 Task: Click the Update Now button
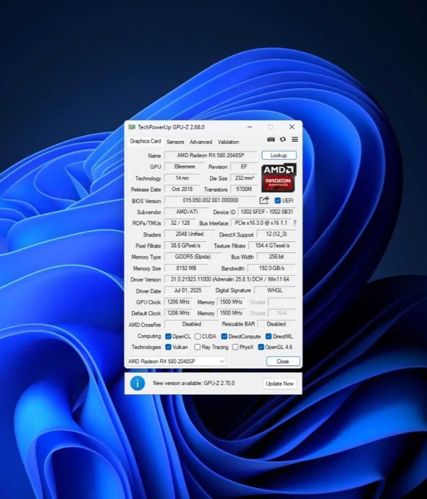280,384
